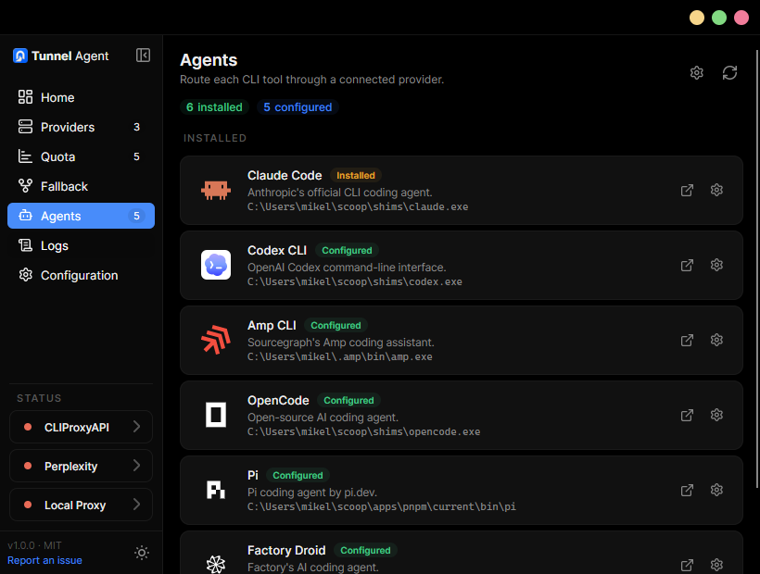
Task: Click Factory Droid Configured badge
Action: tap(365, 550)
